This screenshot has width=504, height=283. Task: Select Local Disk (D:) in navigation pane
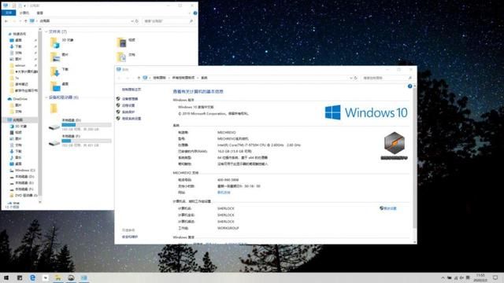click(24, 176)
